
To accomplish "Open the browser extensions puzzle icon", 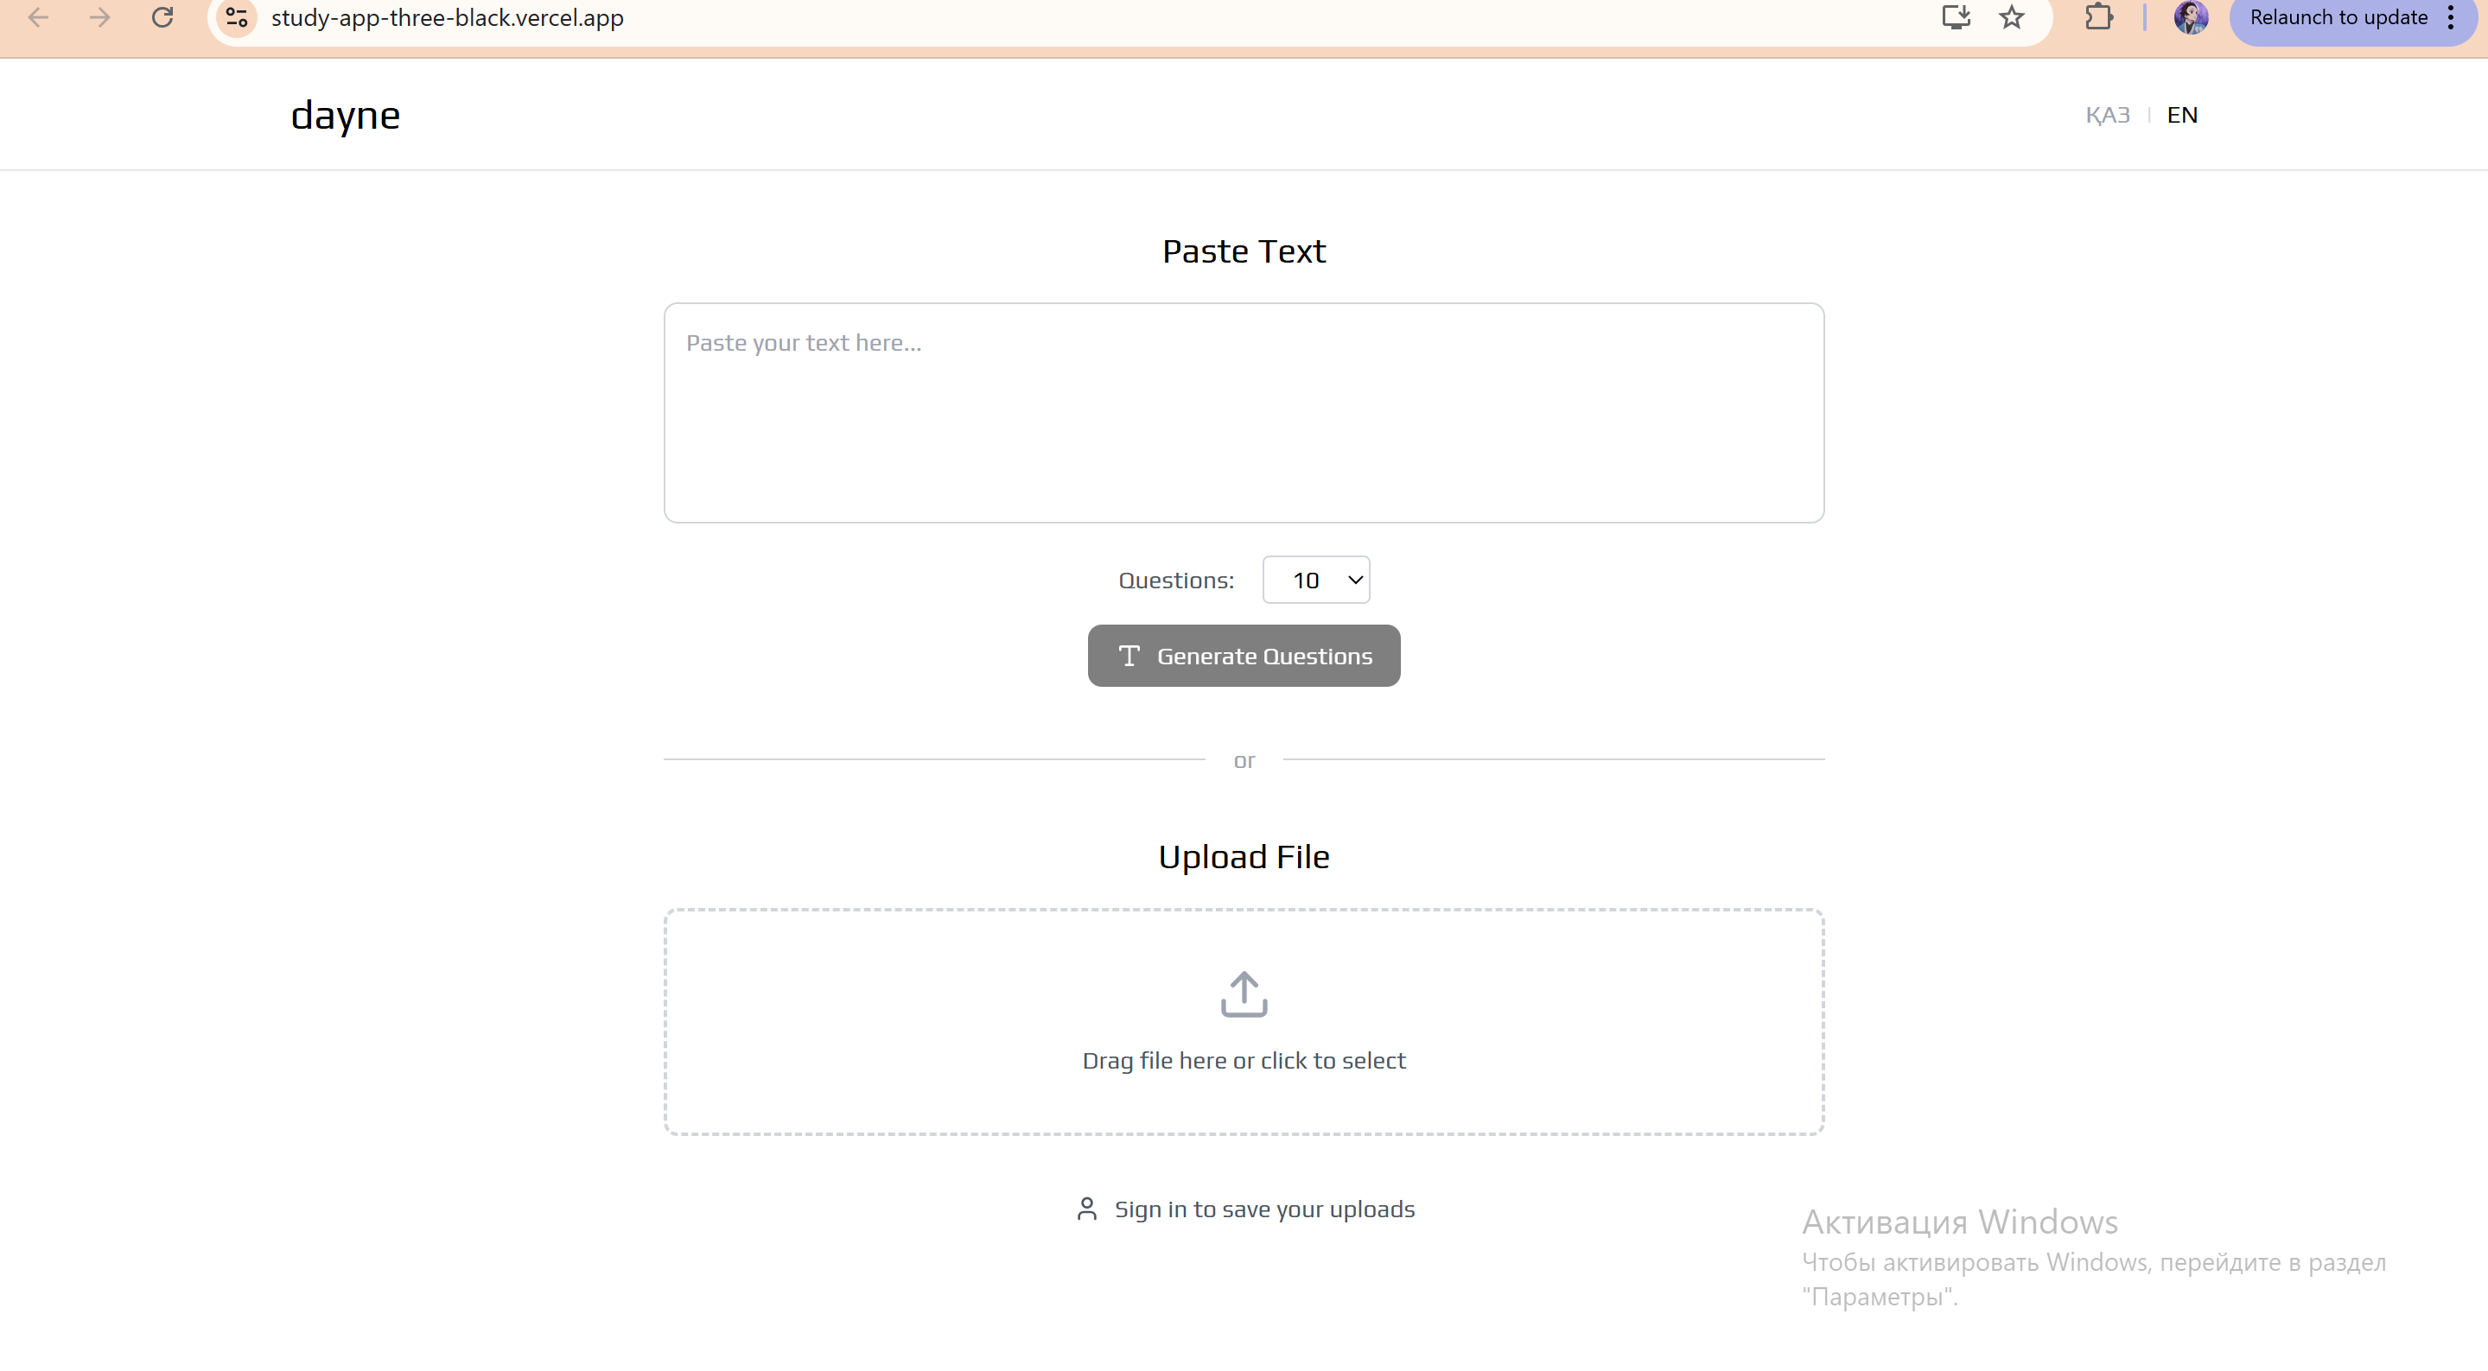I will coord(2099,17).
